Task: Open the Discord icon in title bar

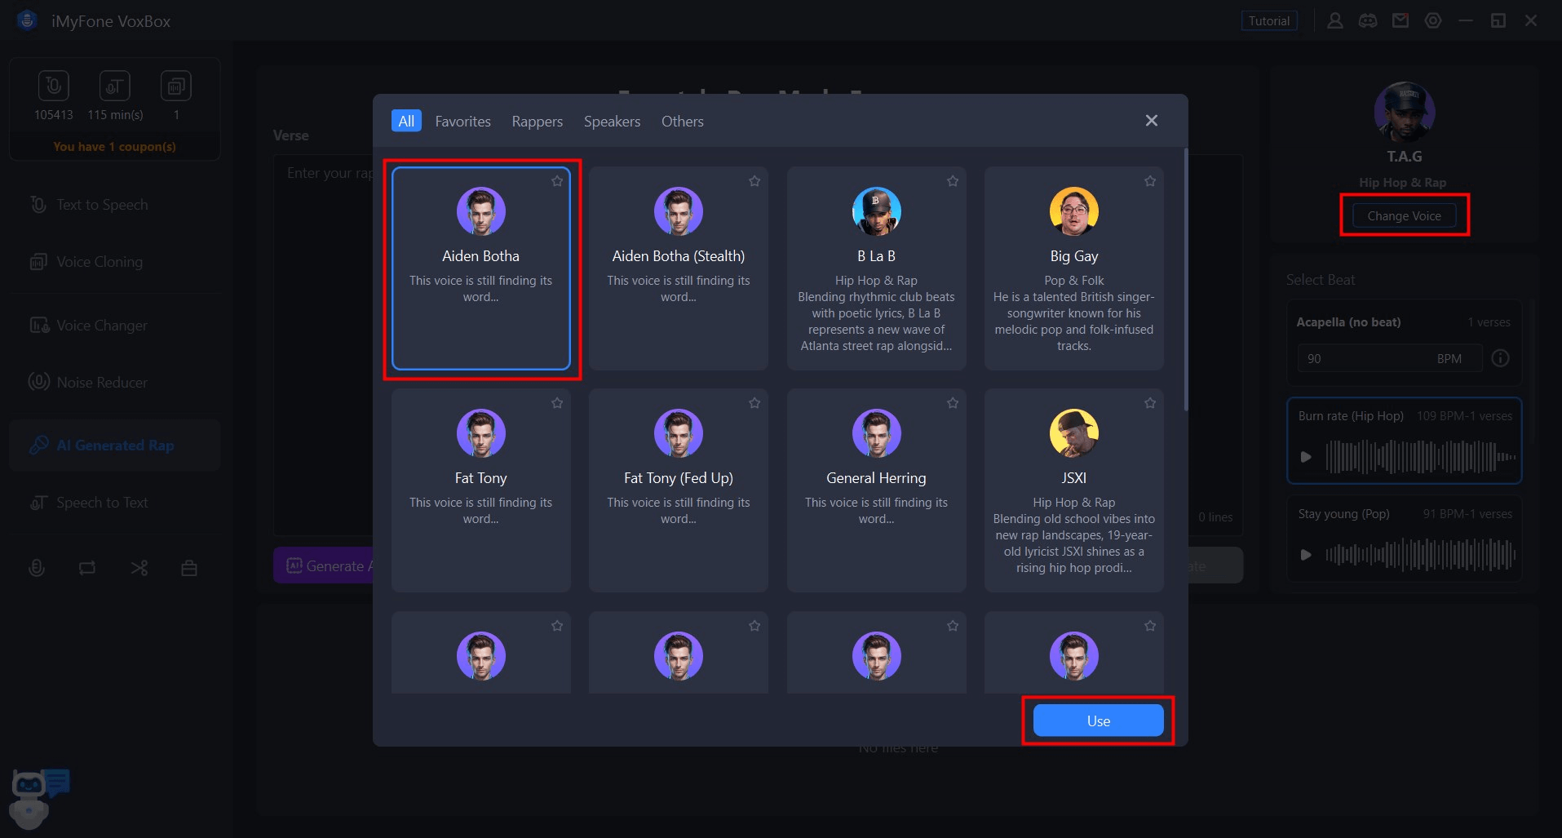Action: [1368, 21]
